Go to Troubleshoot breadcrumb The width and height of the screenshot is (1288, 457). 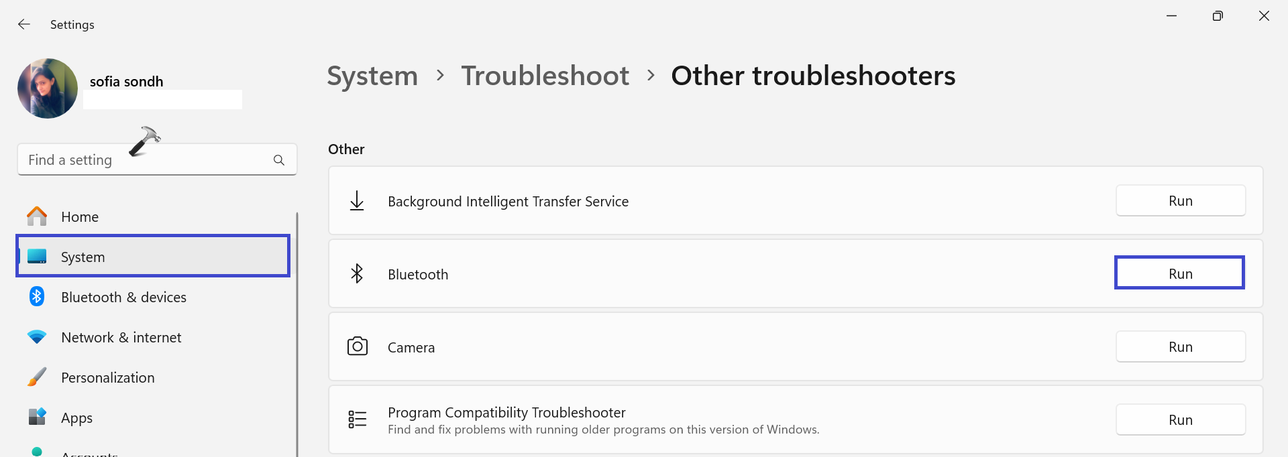[x=545, y=76]
